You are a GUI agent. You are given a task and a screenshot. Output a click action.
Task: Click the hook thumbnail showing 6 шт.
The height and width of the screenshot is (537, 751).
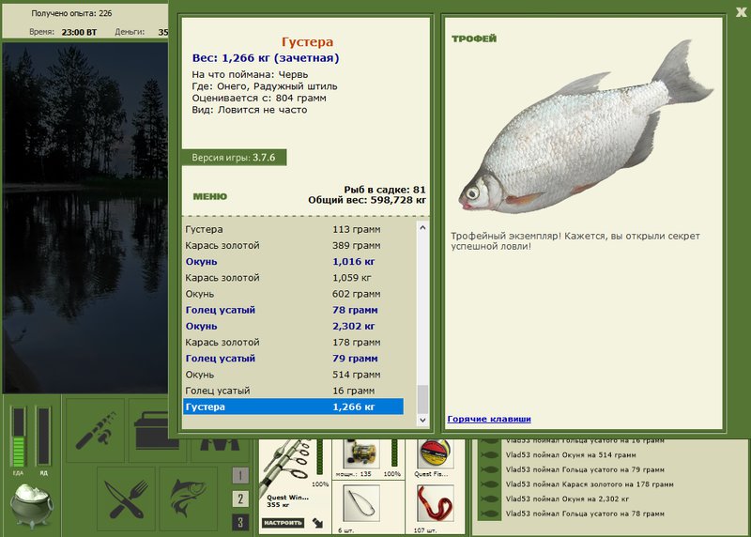point(361,503)
